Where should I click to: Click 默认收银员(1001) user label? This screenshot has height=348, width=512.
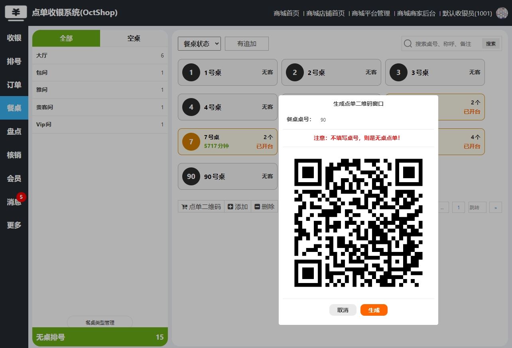(467, 13)
